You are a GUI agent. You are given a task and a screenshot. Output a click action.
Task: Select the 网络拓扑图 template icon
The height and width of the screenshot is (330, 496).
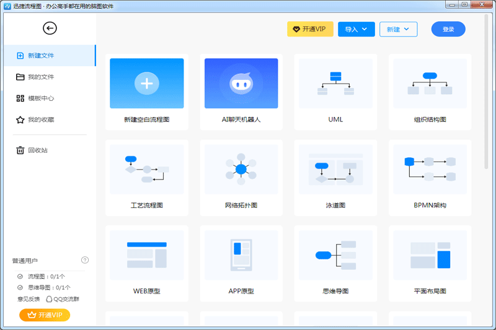tap(241, 170)
